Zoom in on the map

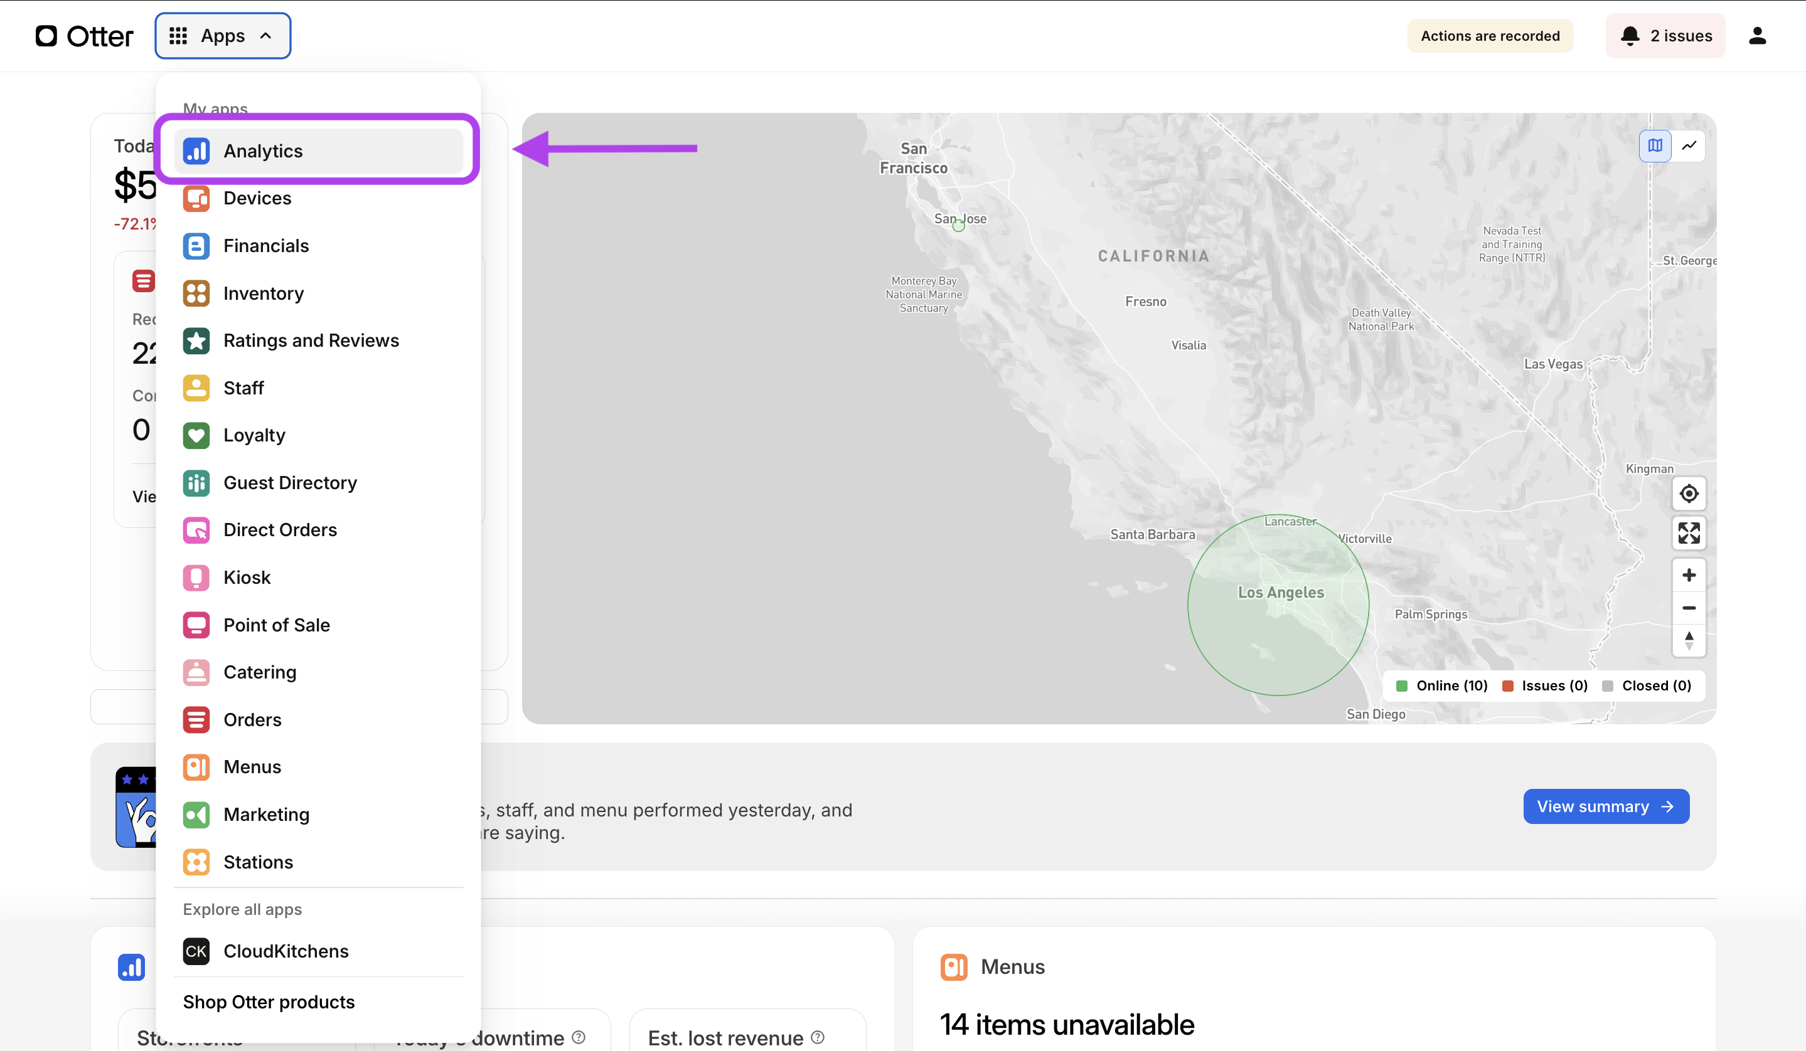(x=1689, y=575)
